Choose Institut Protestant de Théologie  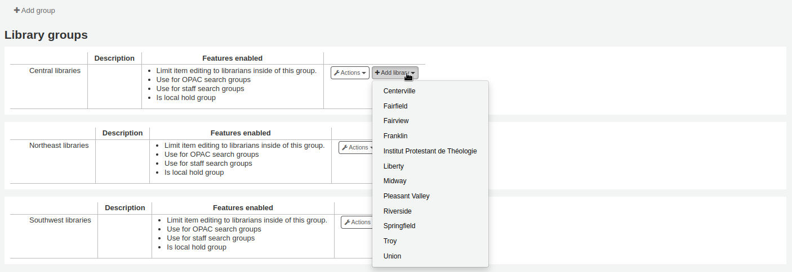(x=430, y=151)
